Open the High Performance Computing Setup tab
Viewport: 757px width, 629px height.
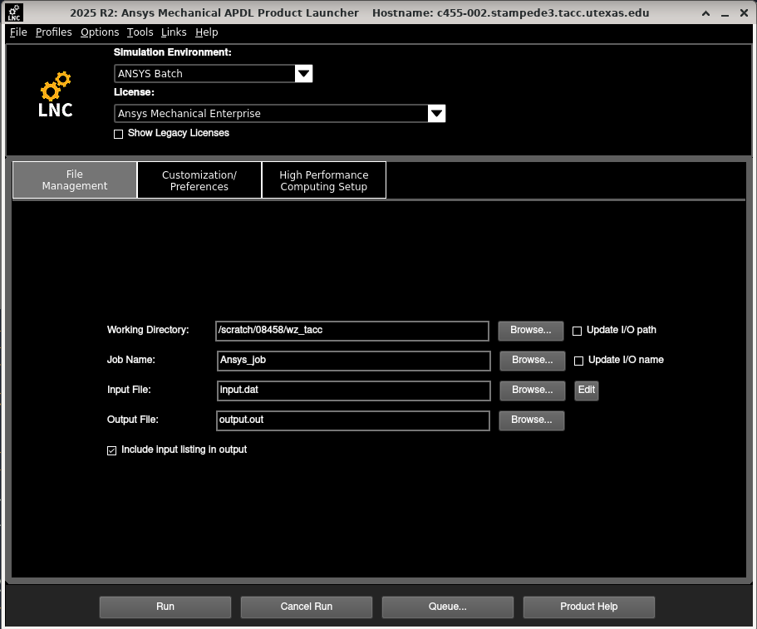324,180
